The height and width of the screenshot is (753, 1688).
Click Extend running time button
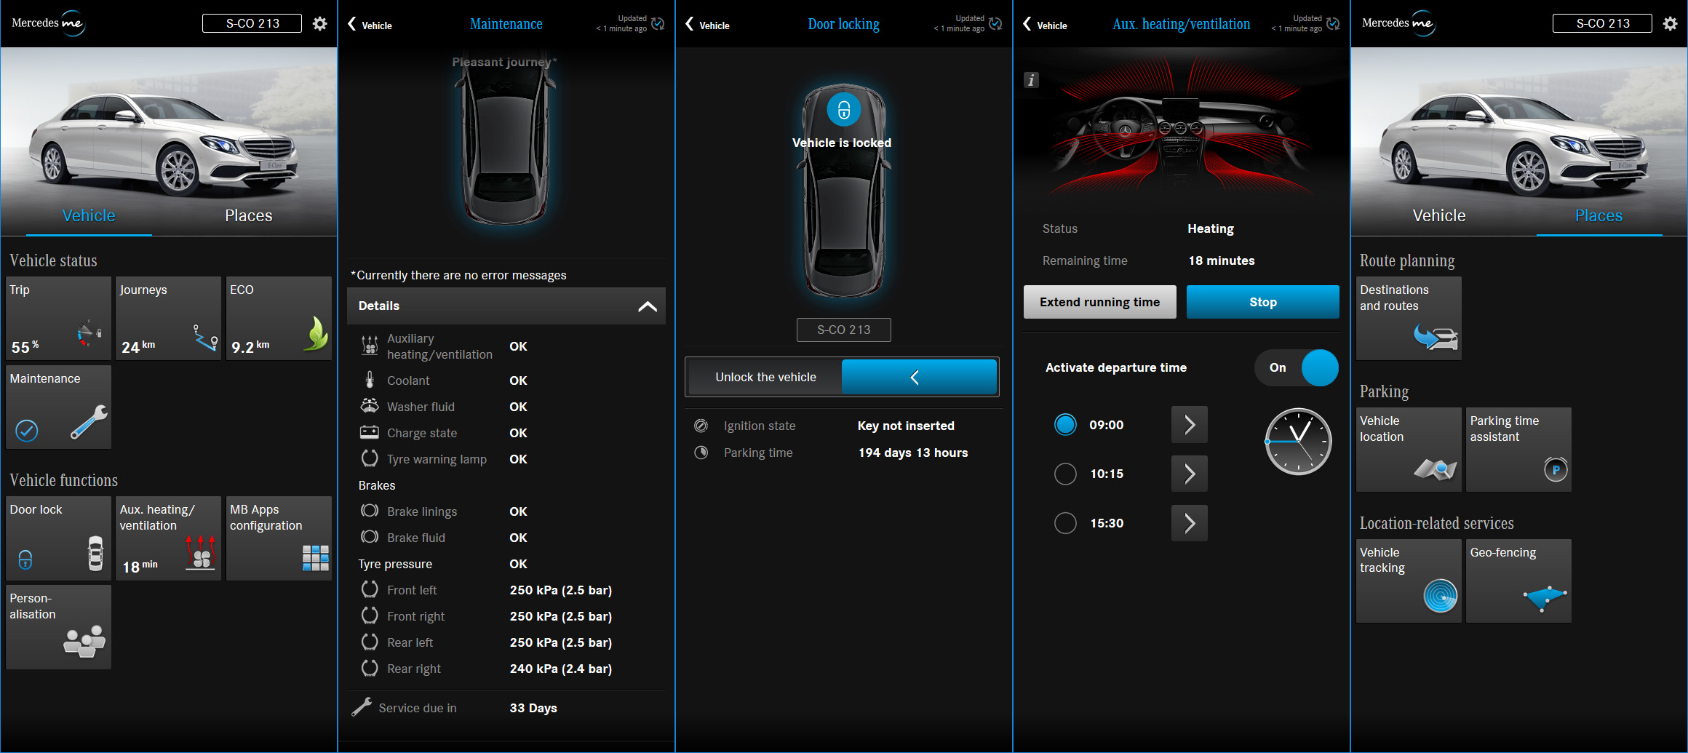click(x=1099, y=302)
